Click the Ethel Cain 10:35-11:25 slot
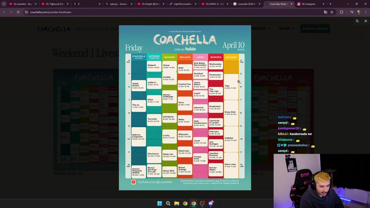The height and width of the screenshot is (208, 370). click(x=185, y=152)
